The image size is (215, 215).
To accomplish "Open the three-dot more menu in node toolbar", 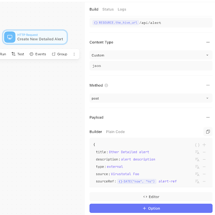I will point(74,54).
